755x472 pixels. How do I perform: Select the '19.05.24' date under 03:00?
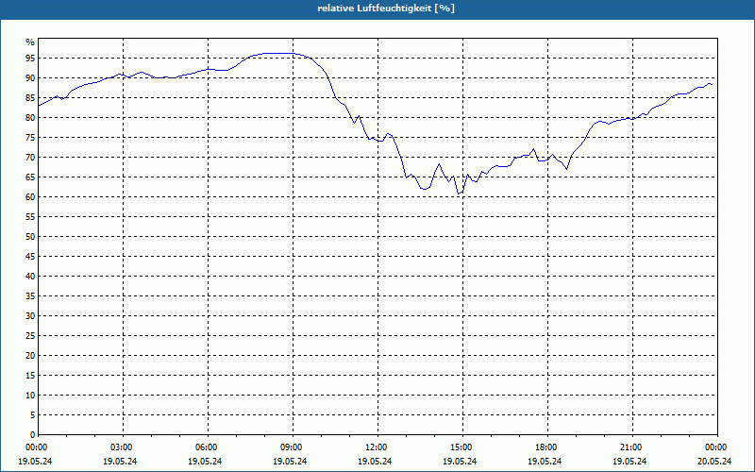click(x=121, y=461)
